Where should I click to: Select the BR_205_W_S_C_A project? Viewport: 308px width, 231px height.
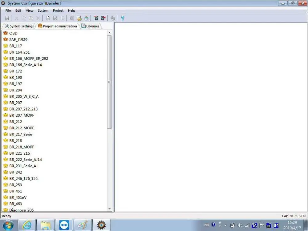coord(24,96)
